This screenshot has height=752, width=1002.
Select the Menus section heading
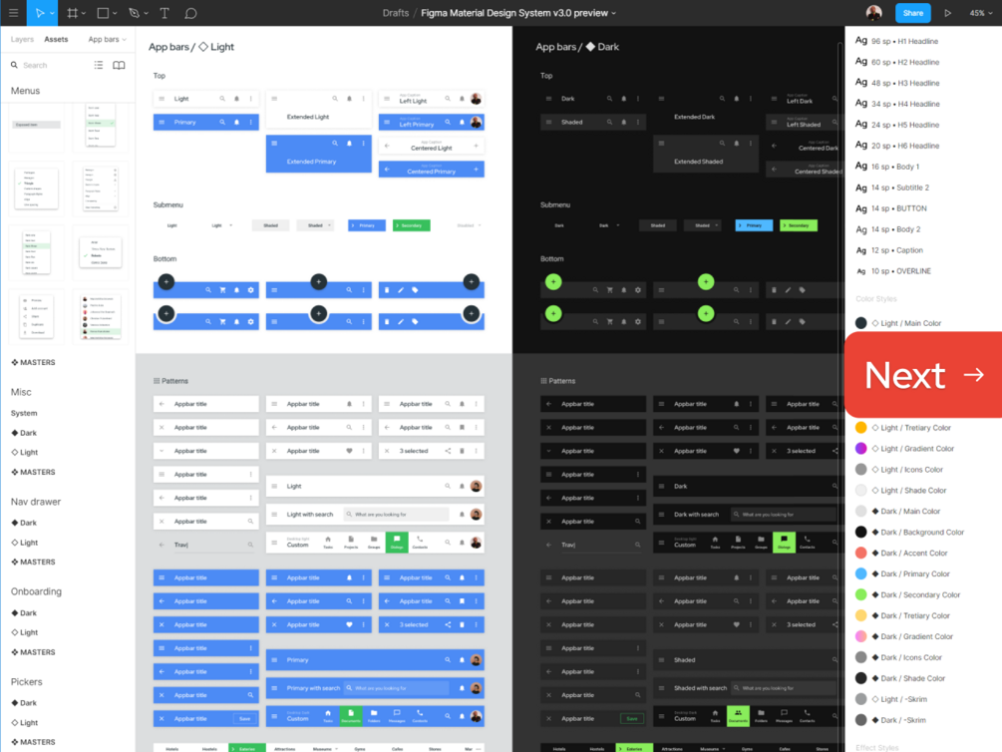pyautogui.click(x=25, y=91)
